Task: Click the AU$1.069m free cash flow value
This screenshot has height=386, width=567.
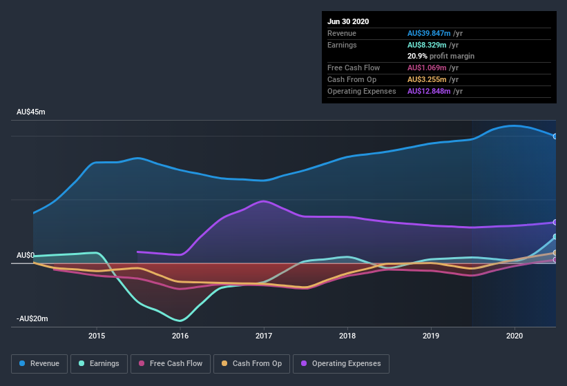Action: pyautogui.click(x=427, y=68)
